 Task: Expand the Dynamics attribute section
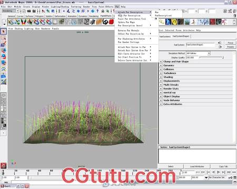pyautogui.click(x=161, y=66)
